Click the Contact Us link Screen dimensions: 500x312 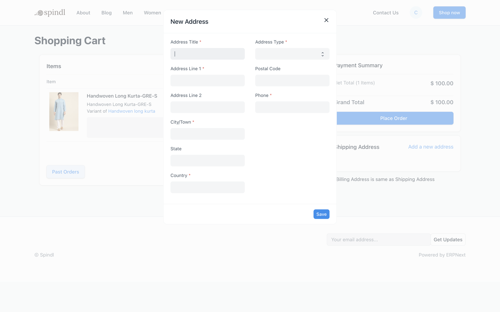tap(385, 13)
